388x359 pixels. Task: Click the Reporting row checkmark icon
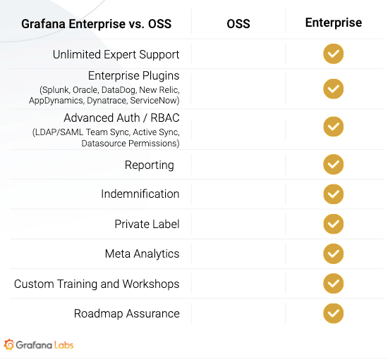(333, 164)
